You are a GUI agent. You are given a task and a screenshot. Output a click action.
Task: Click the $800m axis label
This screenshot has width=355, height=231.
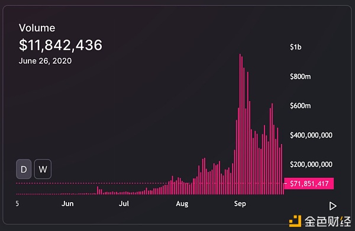coord(301,77)
